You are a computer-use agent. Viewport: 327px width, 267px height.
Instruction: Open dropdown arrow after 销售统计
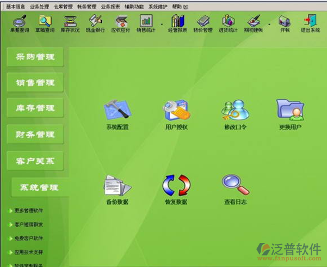pos(162,25)
